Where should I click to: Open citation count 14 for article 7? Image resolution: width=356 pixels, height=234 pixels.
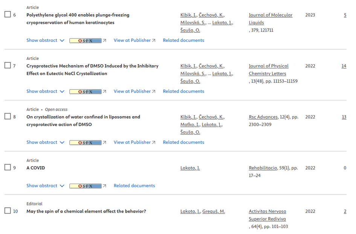(x=344, y=66)
